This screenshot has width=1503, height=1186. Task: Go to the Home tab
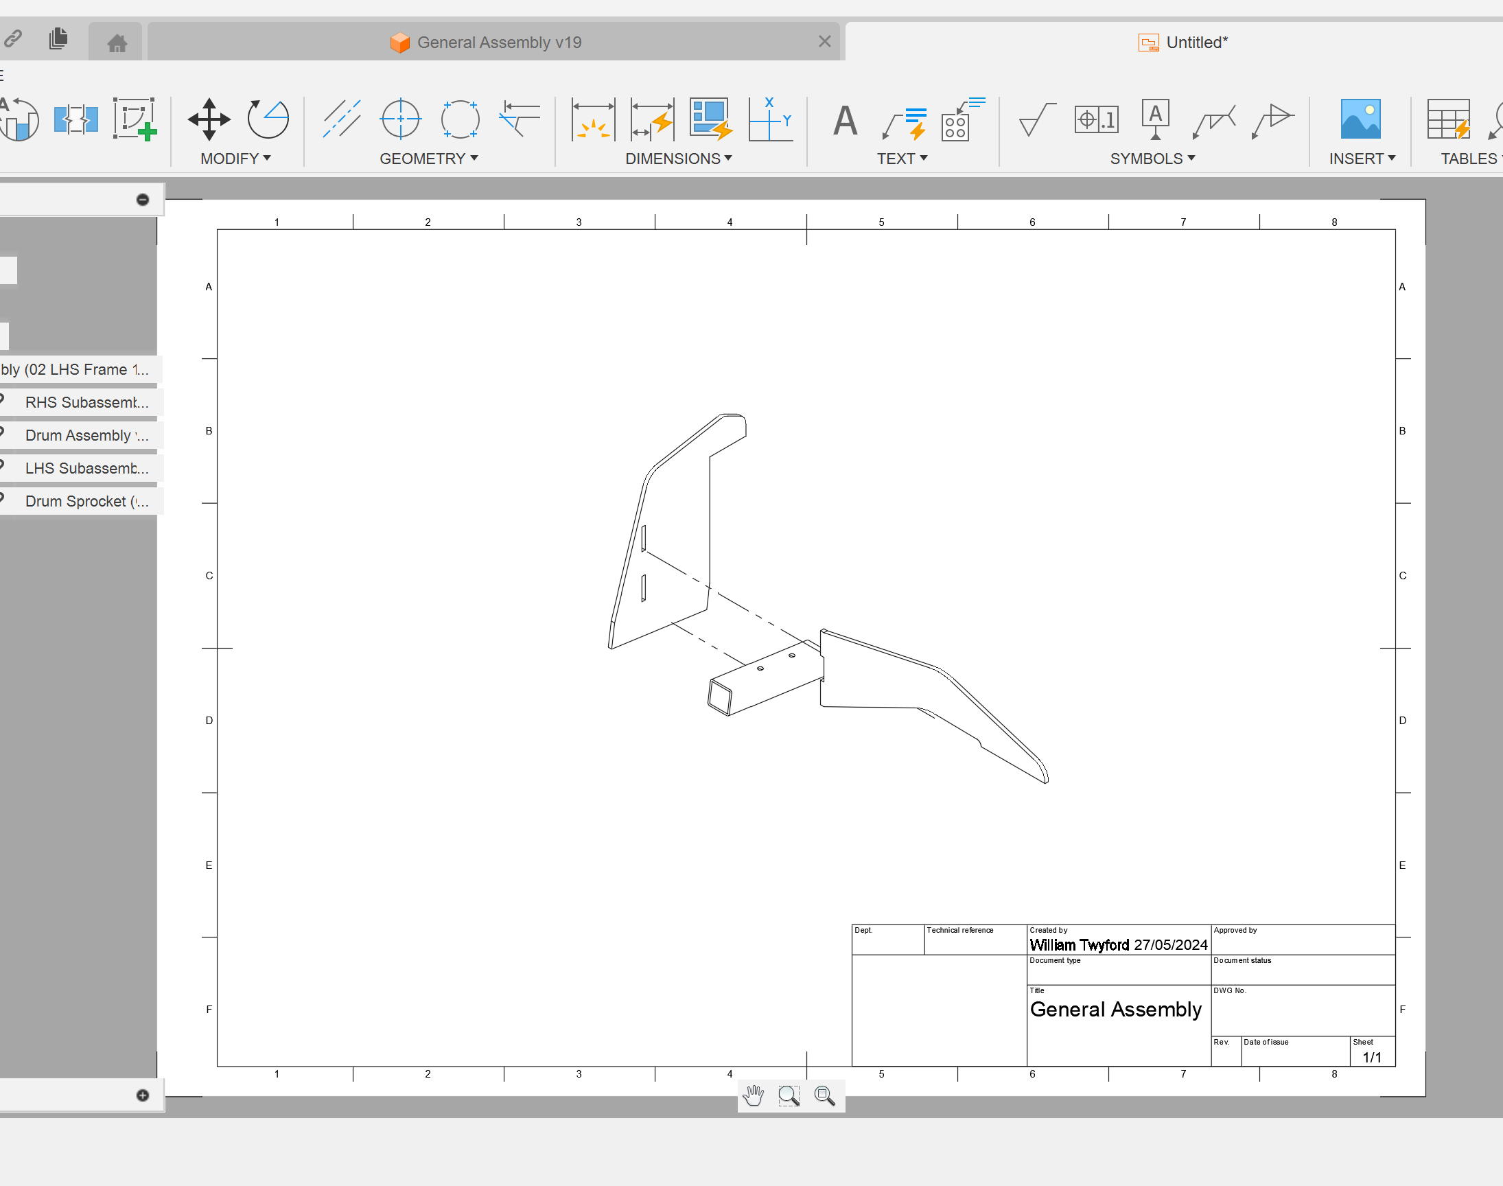pos(117,43)
